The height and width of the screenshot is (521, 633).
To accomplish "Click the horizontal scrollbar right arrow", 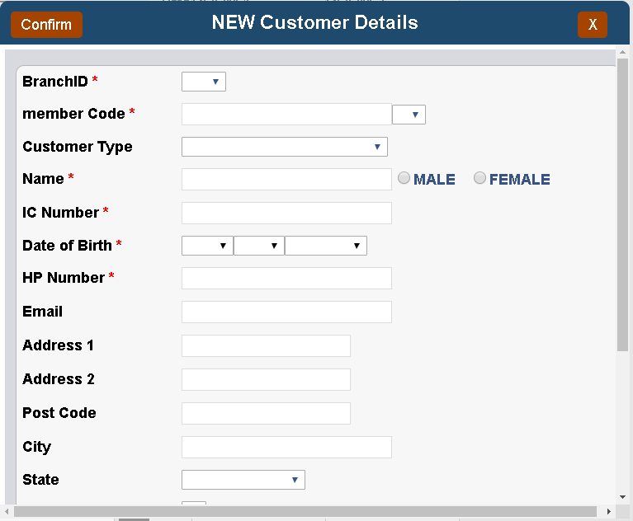I will 609,511.
